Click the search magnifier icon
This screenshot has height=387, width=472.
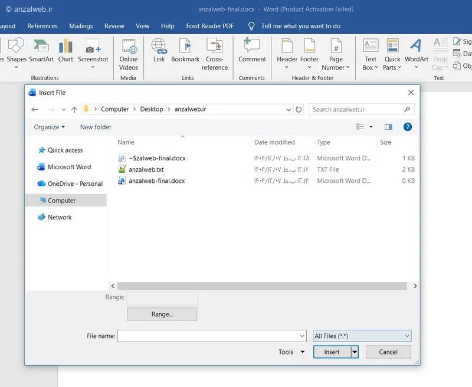point(407,109)
